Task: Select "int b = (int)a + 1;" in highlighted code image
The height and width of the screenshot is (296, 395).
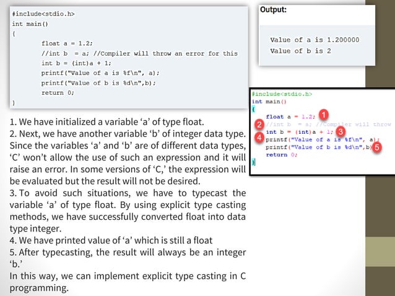Action: pyautogui.click(x=300, y=132)
